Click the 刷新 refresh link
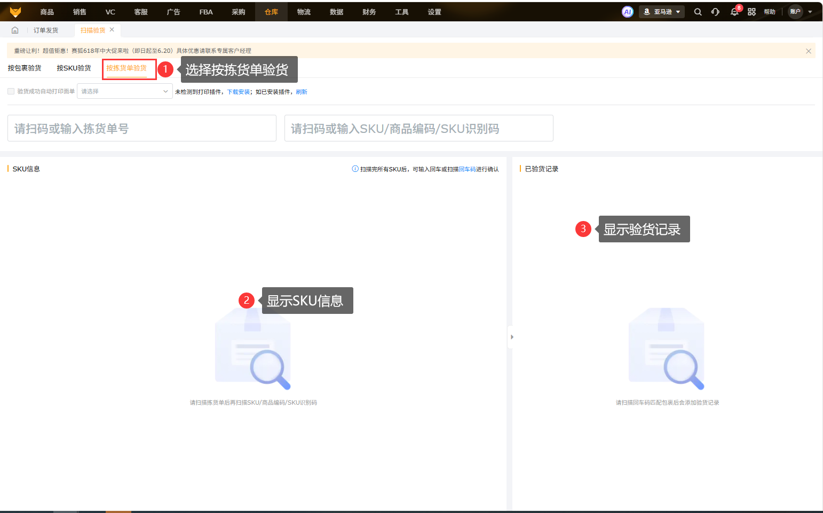The image size is (823, 513). (x=302, y=92)
